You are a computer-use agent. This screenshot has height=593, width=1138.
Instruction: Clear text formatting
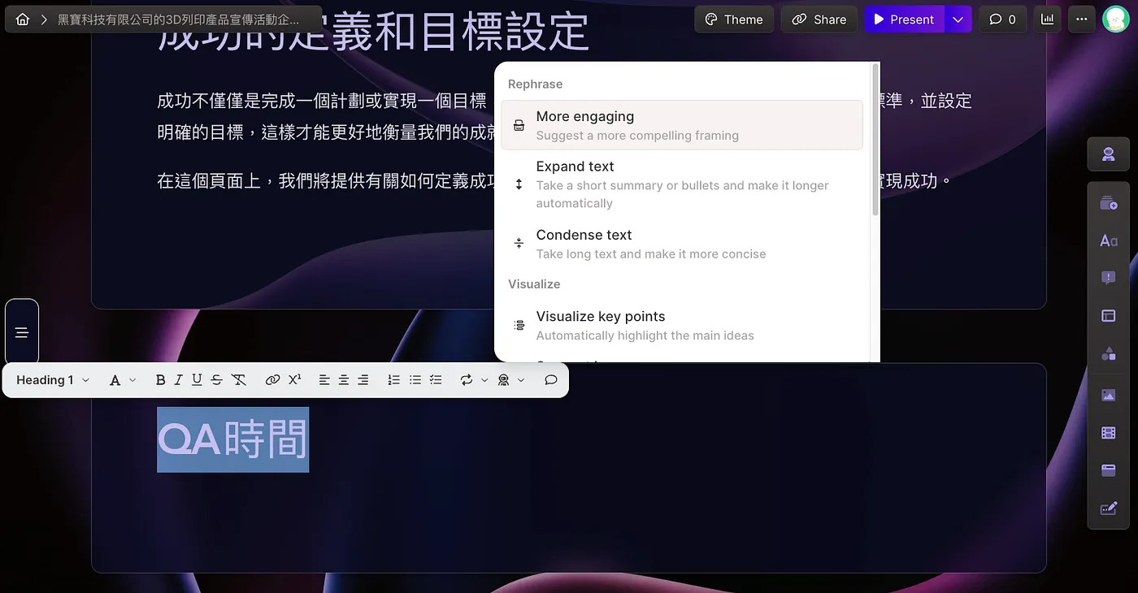[x=238, y=380]
